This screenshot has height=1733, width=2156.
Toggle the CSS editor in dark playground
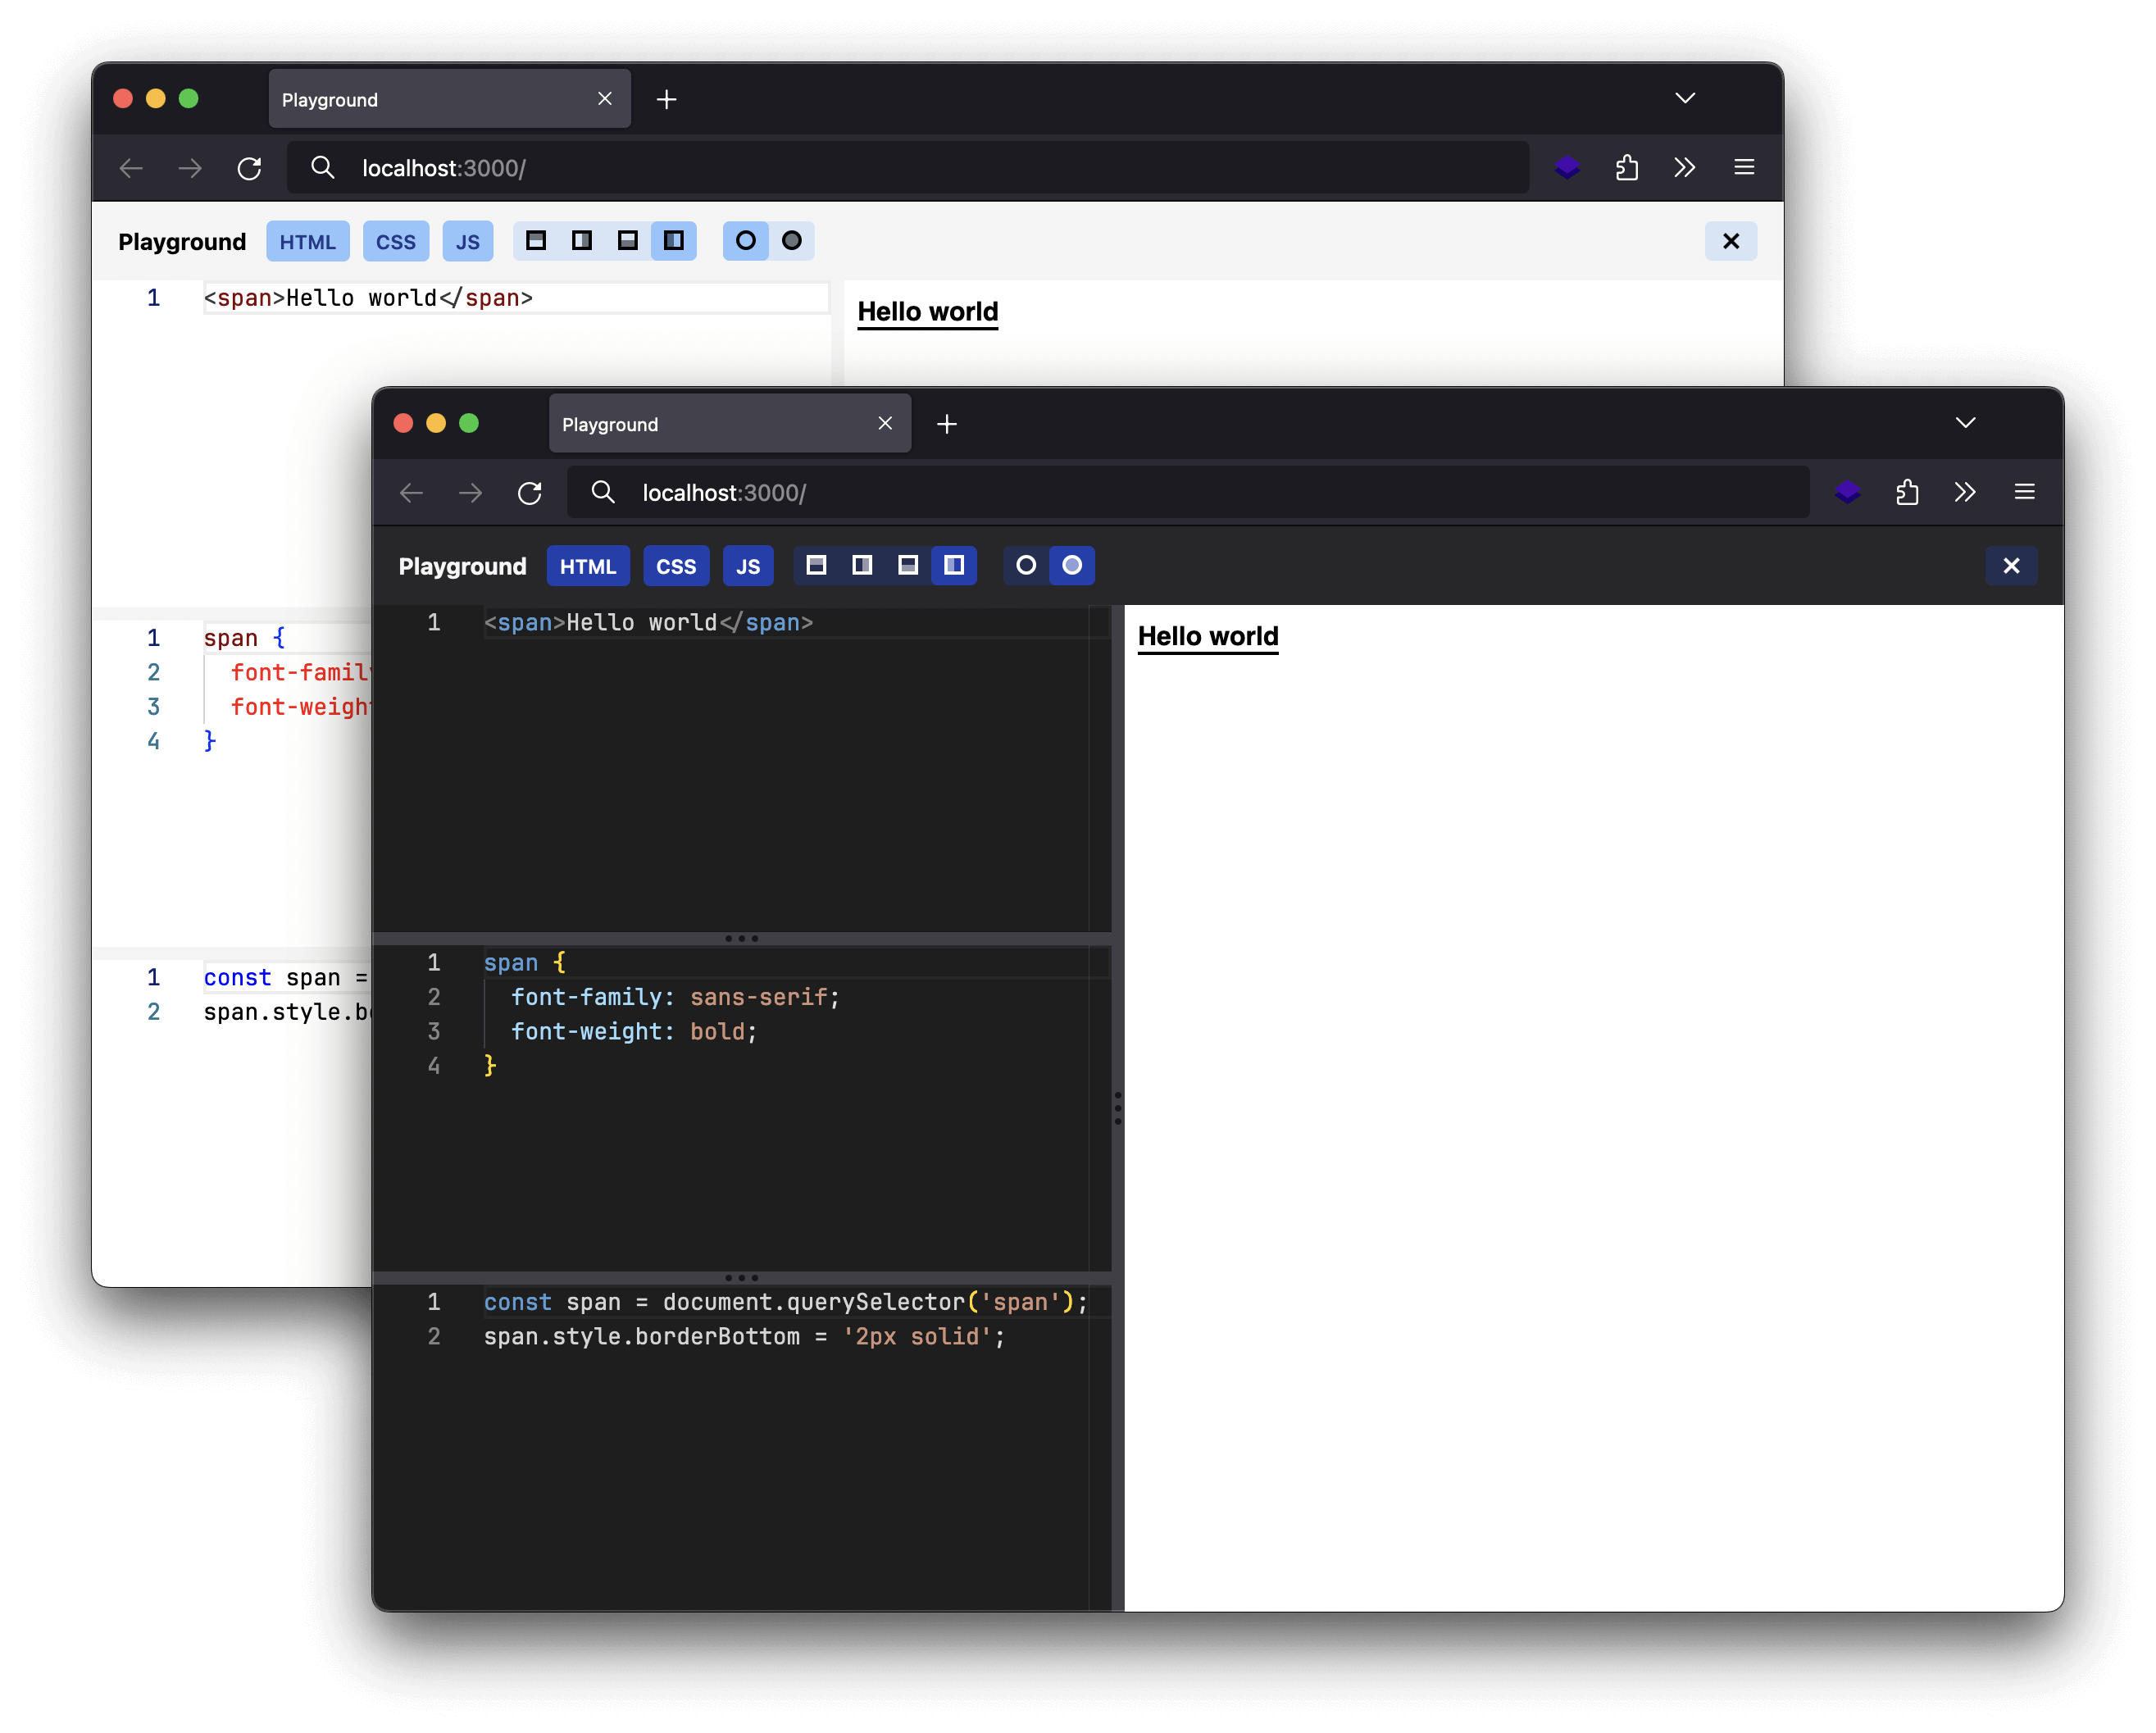(676, 566)
